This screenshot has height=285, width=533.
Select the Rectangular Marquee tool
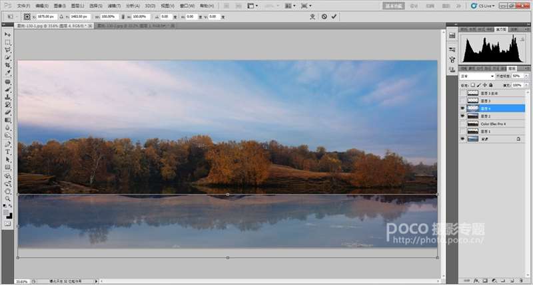[8, 43]
